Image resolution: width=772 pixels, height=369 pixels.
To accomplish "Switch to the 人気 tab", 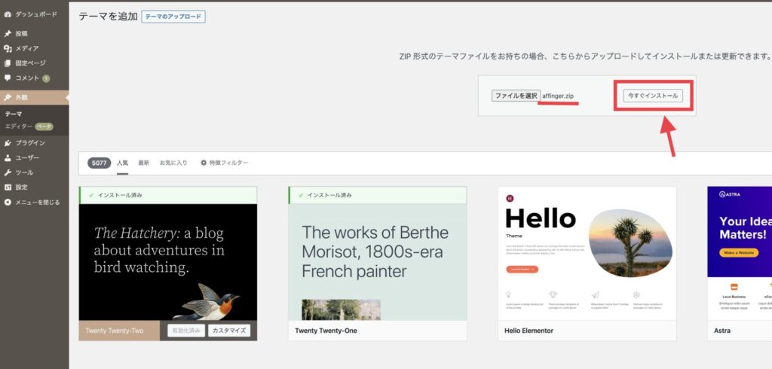I will [123, 163].
